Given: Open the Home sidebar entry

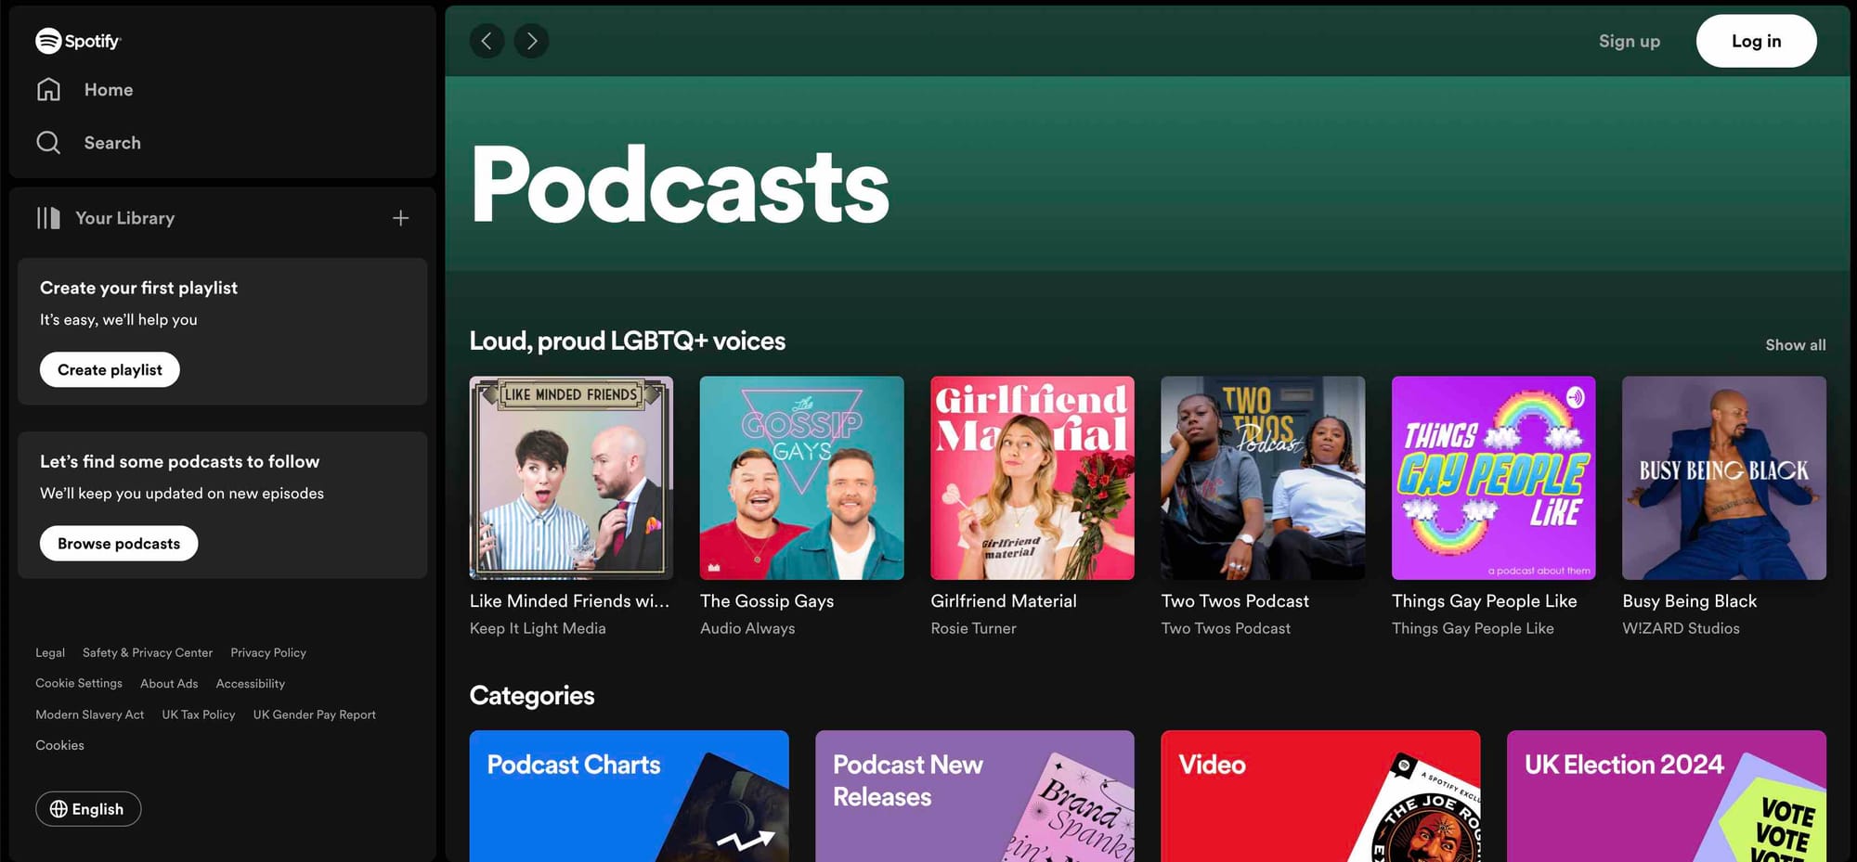Looking at the screenshot, I should (108, 89).
